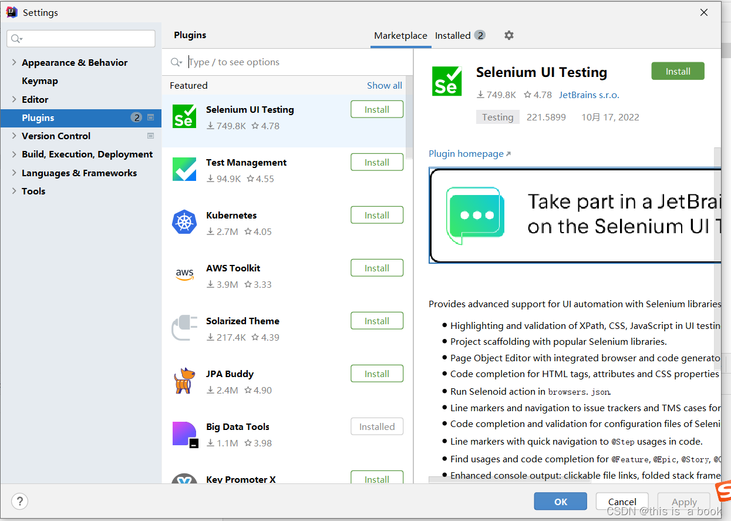Click Installed button for Big Data Tools
Screen dimensions: 731x521
click(x=377, y=427)
